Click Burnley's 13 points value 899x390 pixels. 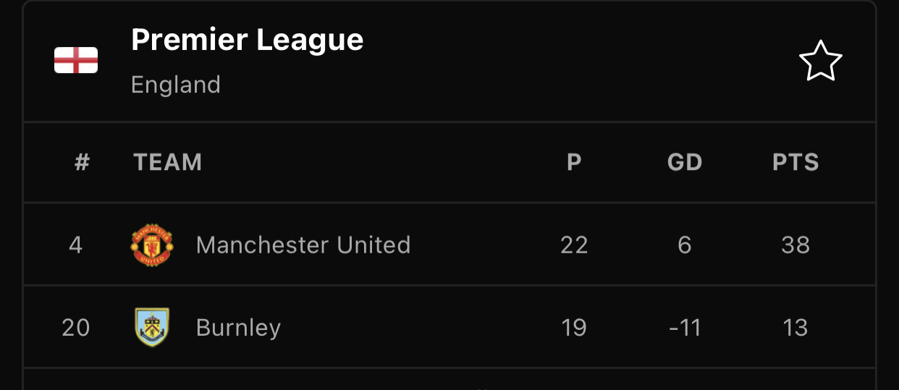[x=795, y=328]
